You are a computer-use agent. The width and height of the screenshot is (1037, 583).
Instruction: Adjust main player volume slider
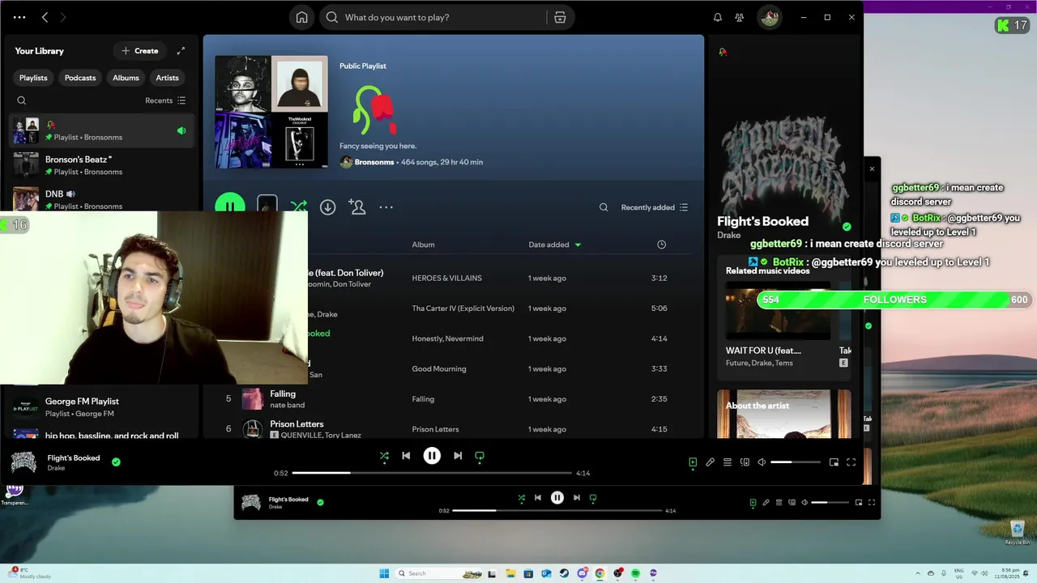click(x=795, y=462)
